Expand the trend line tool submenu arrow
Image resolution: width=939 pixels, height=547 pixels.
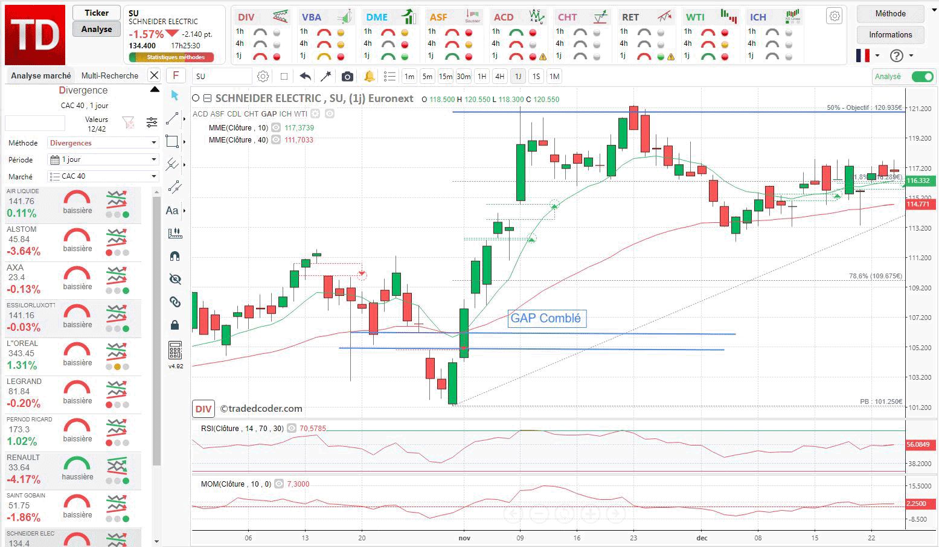click(x=184, y=119)
